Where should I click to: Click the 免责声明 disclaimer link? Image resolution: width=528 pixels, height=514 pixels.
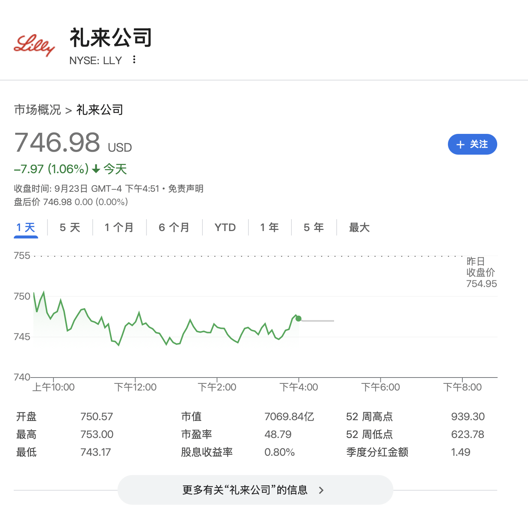pyautogui.click(x=186, y=189)
